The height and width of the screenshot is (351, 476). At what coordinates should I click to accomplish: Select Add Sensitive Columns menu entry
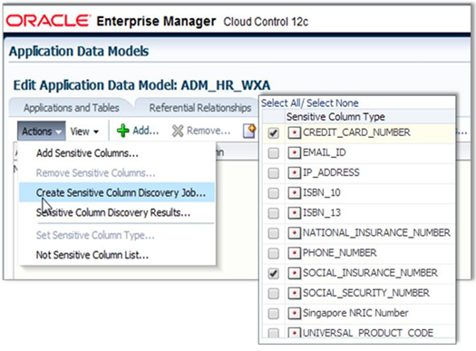tap(87, 153)
